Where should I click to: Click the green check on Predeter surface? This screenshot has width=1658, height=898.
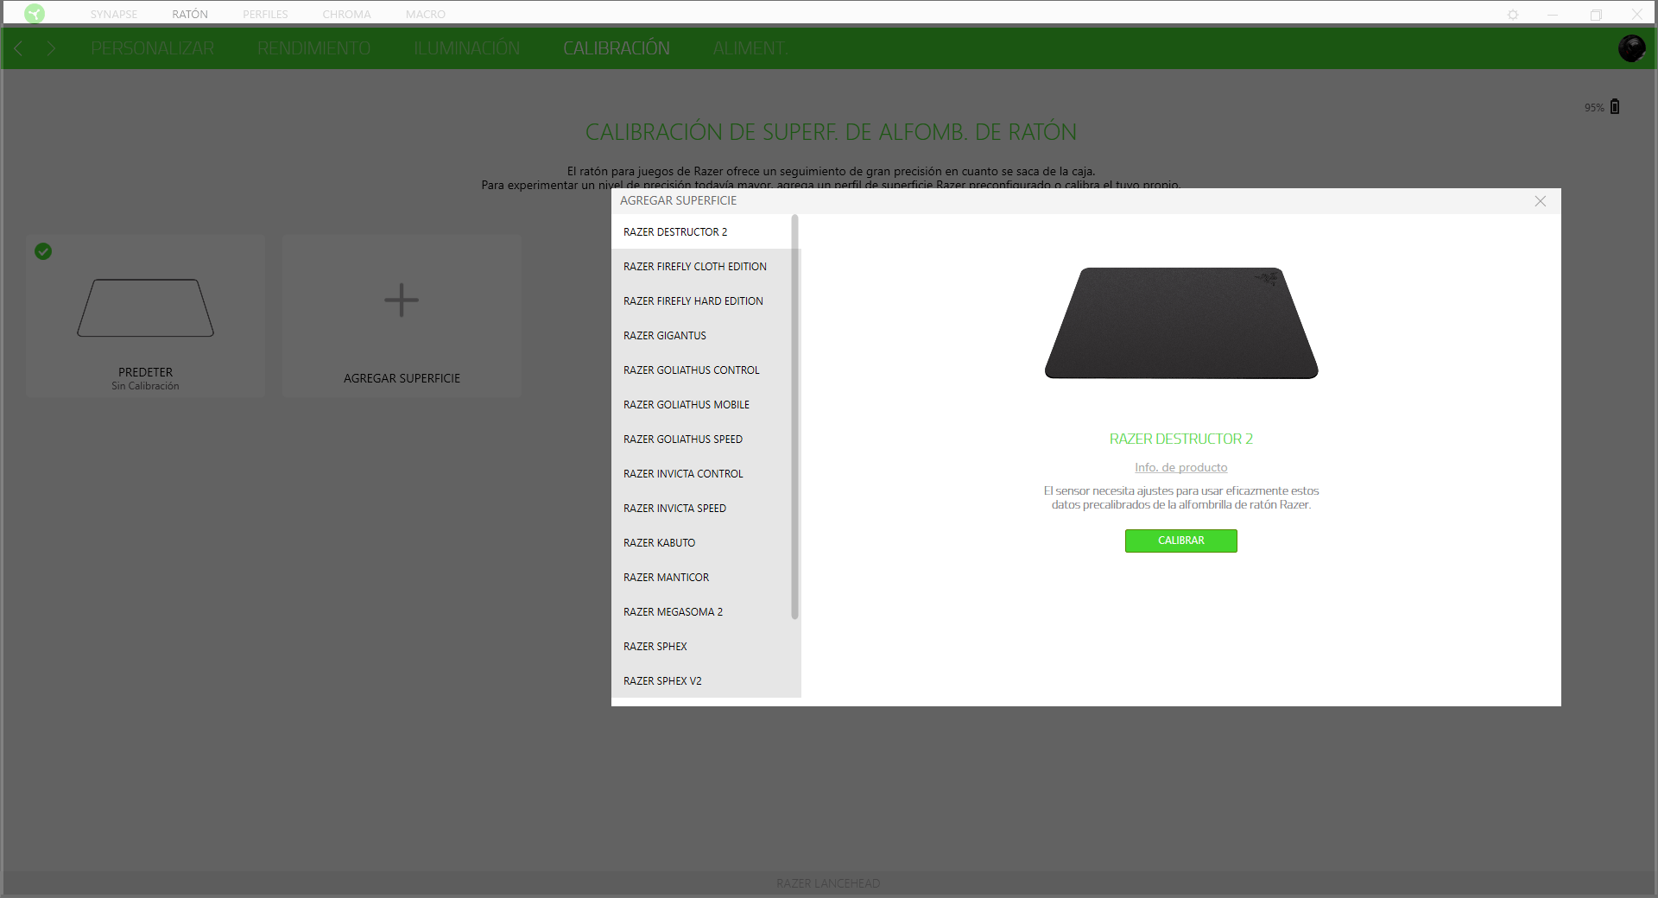[x=43, y=251]
